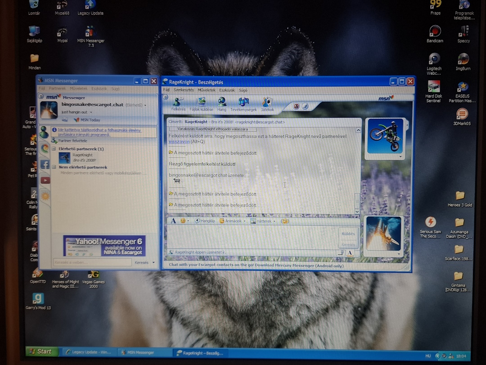
Task: Open the swirl browser tab in sidebar
Action: coord(45,148)
